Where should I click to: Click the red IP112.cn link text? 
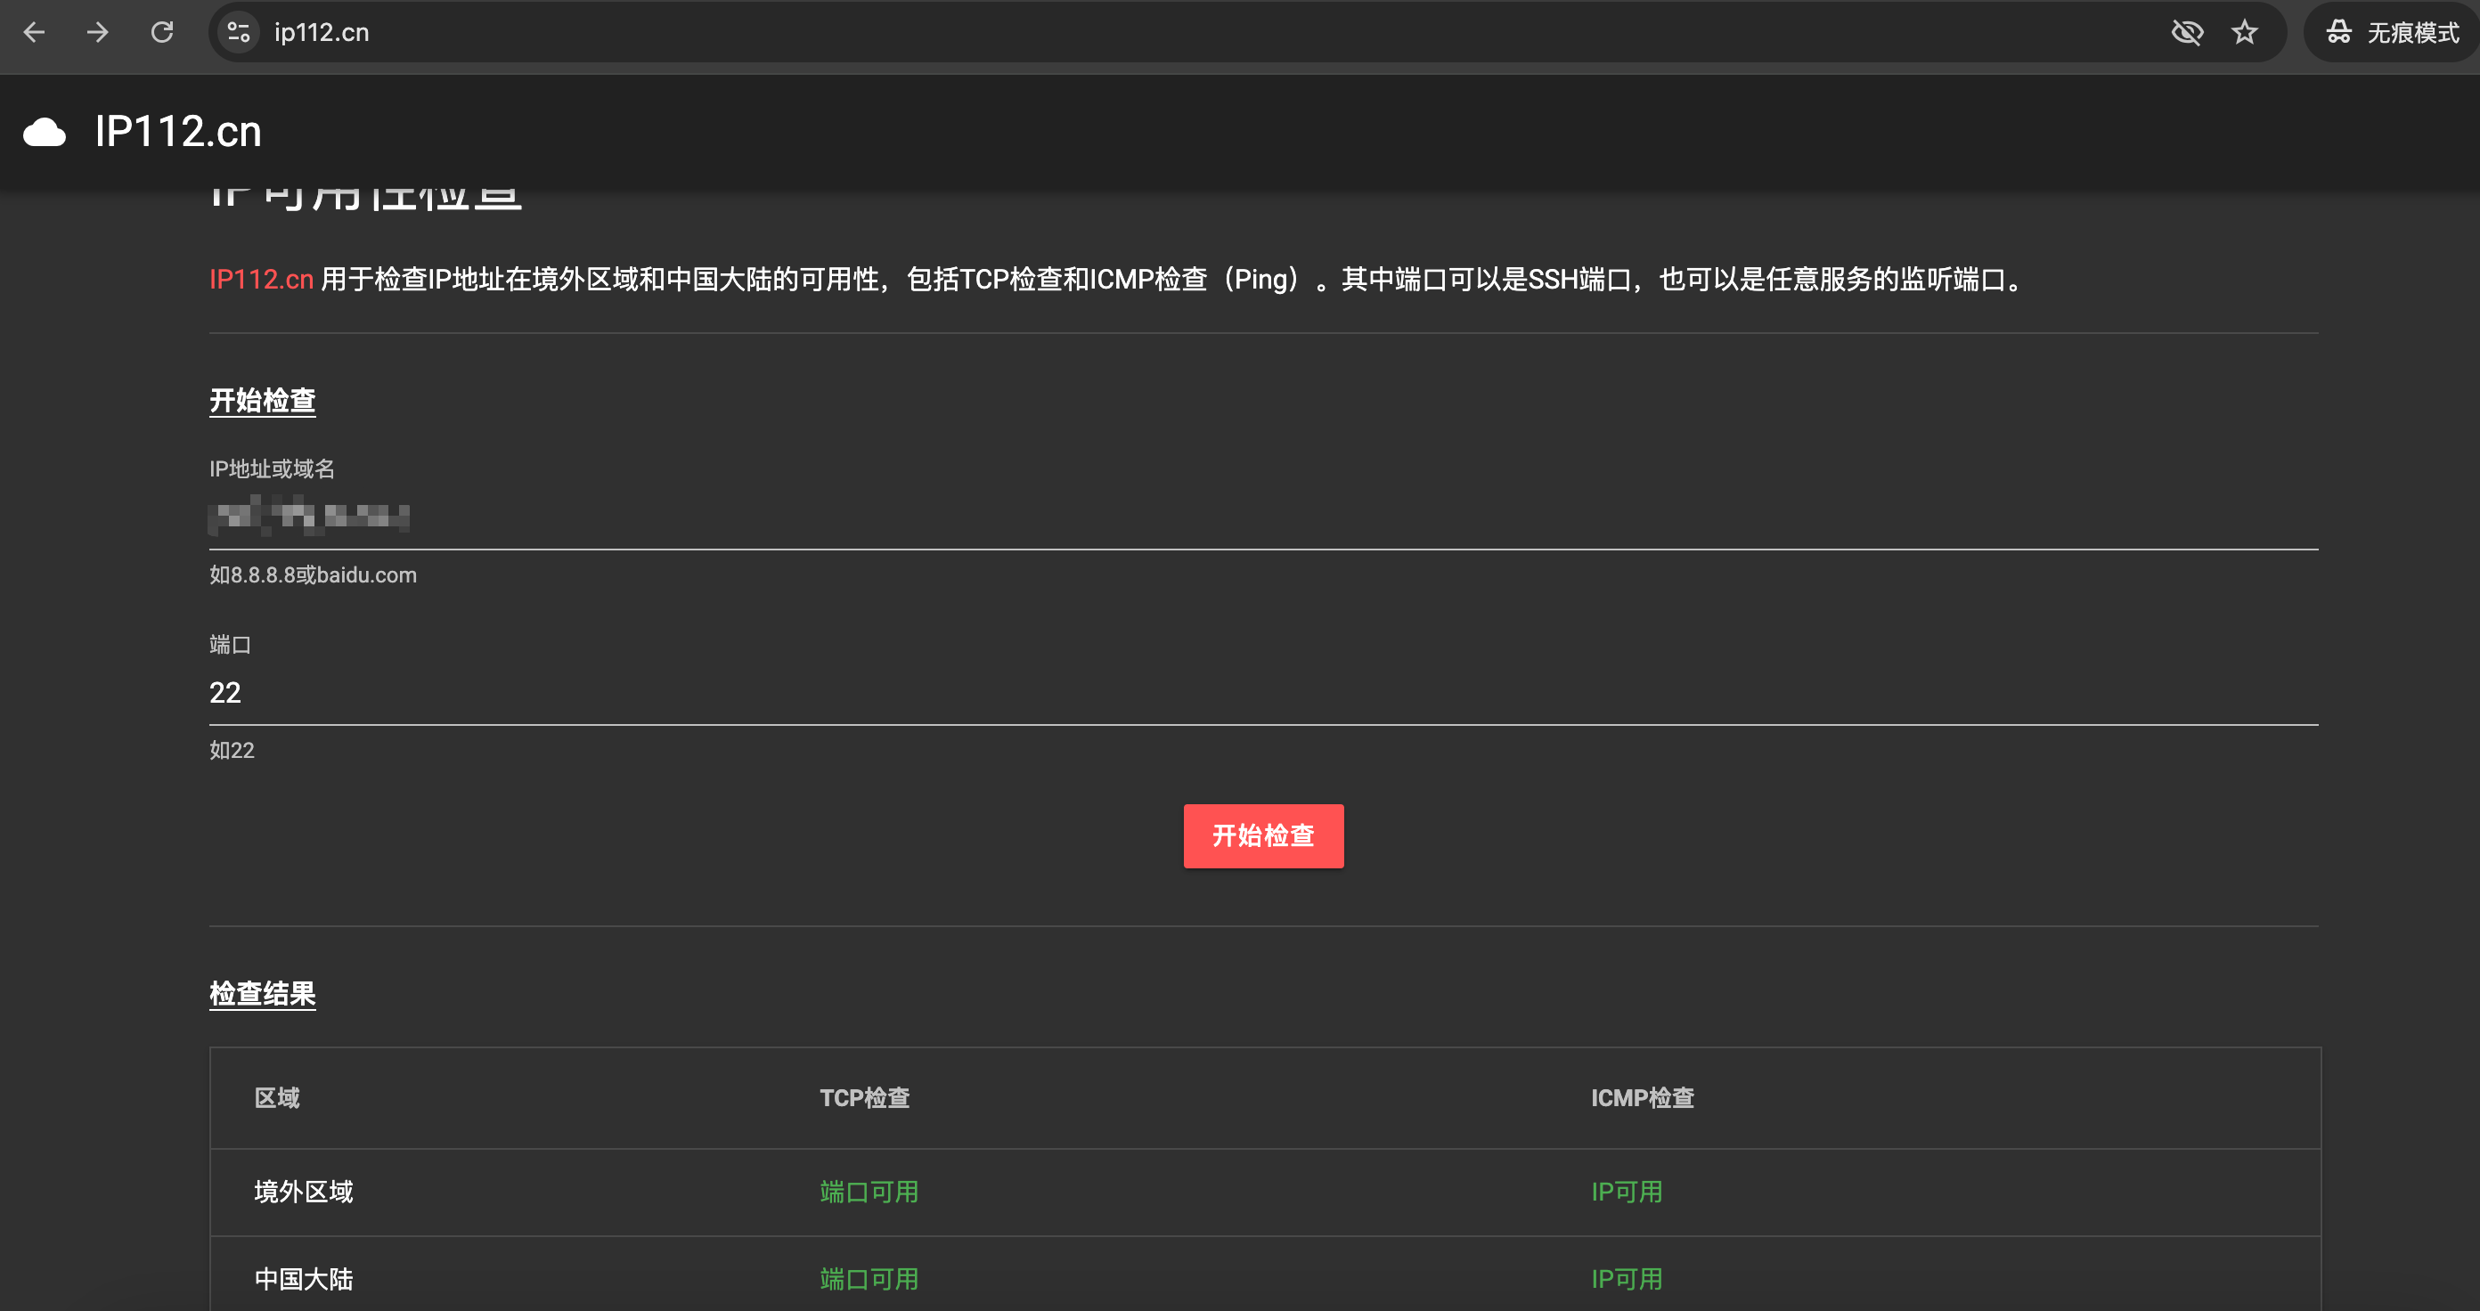click(261, 279)
